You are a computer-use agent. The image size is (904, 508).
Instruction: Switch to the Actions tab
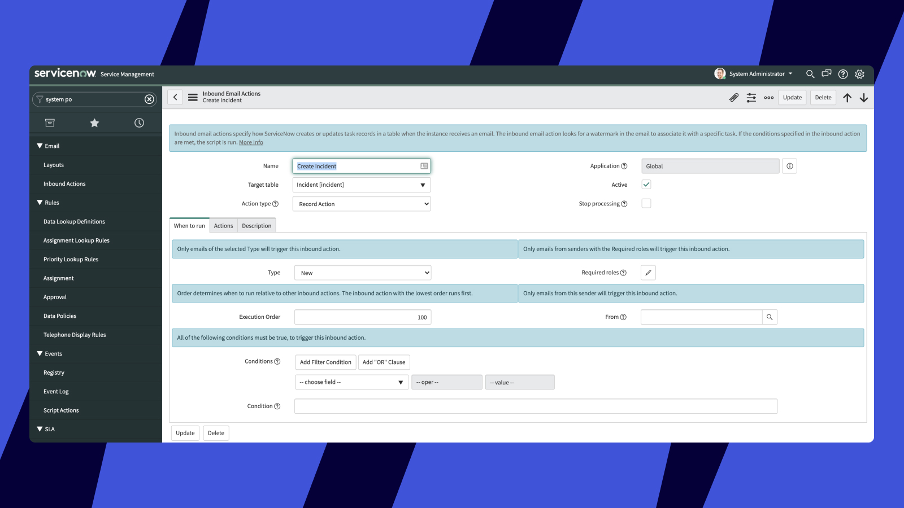point(223,225)
